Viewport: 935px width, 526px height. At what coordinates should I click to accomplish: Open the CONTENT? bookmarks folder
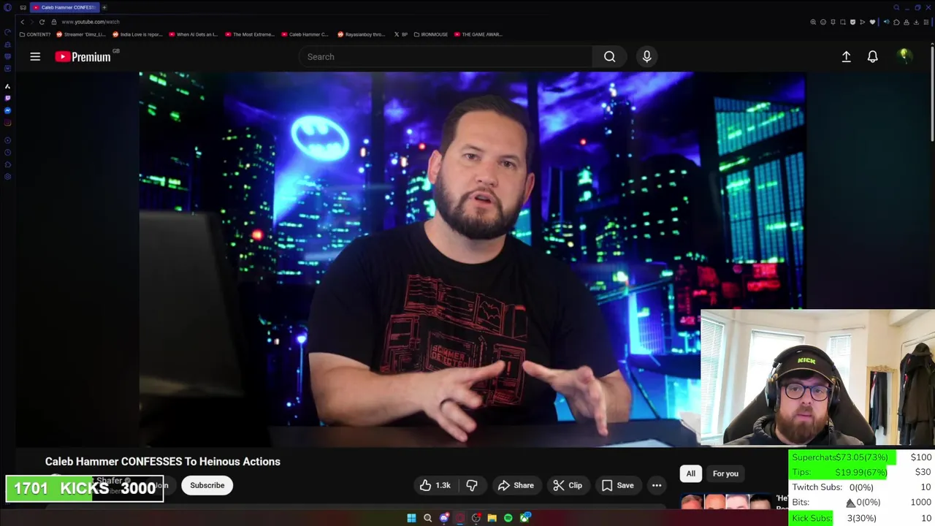tap(35, 34)
